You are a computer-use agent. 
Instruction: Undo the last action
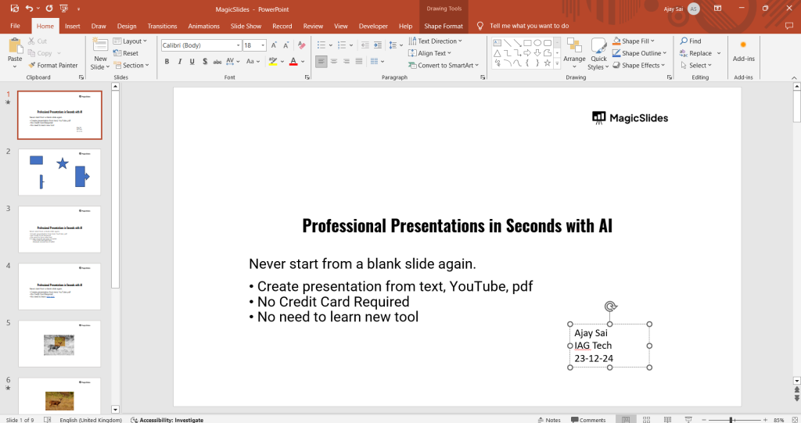pyautogui.click(x=29, y=8)
